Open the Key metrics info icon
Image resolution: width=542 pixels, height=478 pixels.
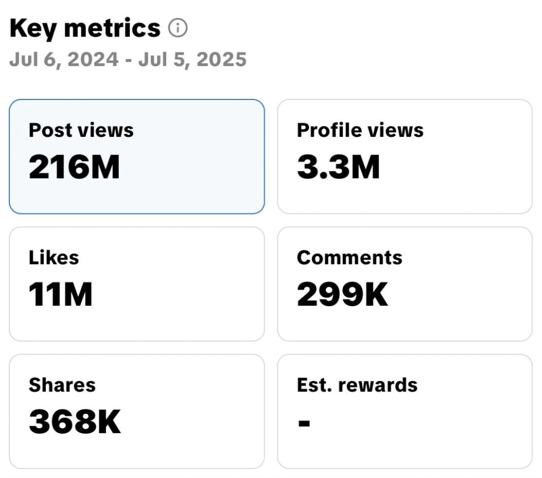click(x=178, y=28)
